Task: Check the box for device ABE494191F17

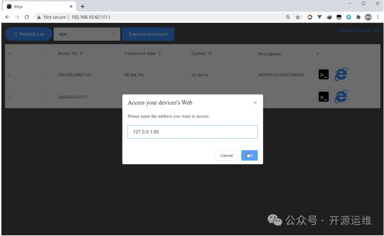Action: coord(45,97)
